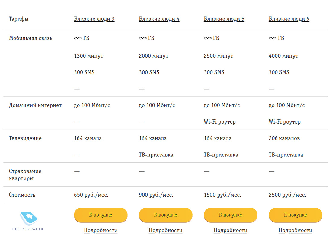332x239 pixels.
Task: Open Подробности under Близкие люди 6 column
Action: click(x=295, y=230)
